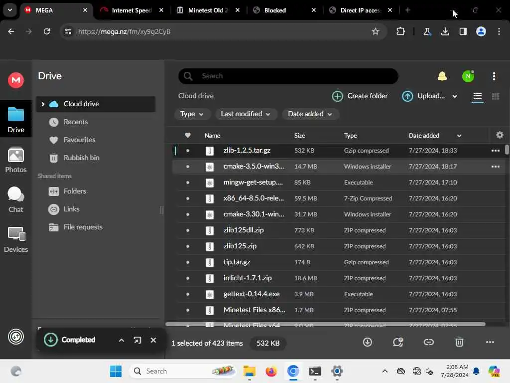Switch to list view
The height and width of the screenshot is (383, 510).
477,96
